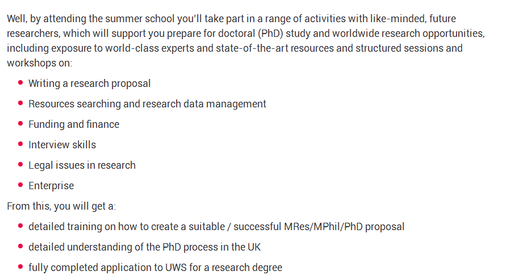
Task: Click the MRes/MPhil/PhD proposal text
Action: pyautogui.click(x=344, y=227)
